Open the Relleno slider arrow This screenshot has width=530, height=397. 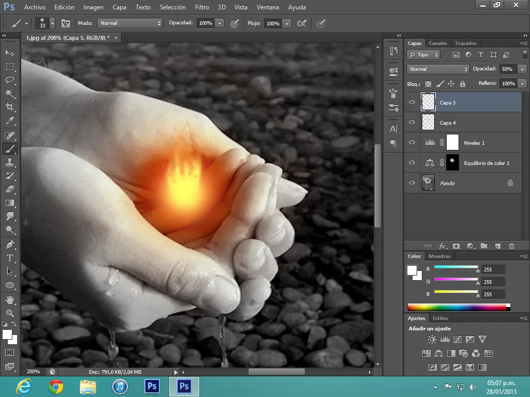coord(522,84)
